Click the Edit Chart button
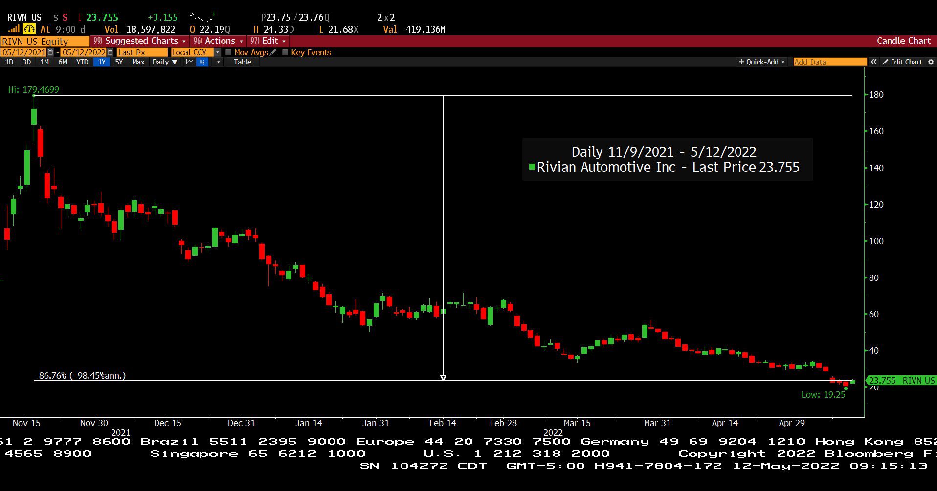Image resolution: width=937 pixels, height=491 pixels. click(902, 62)
